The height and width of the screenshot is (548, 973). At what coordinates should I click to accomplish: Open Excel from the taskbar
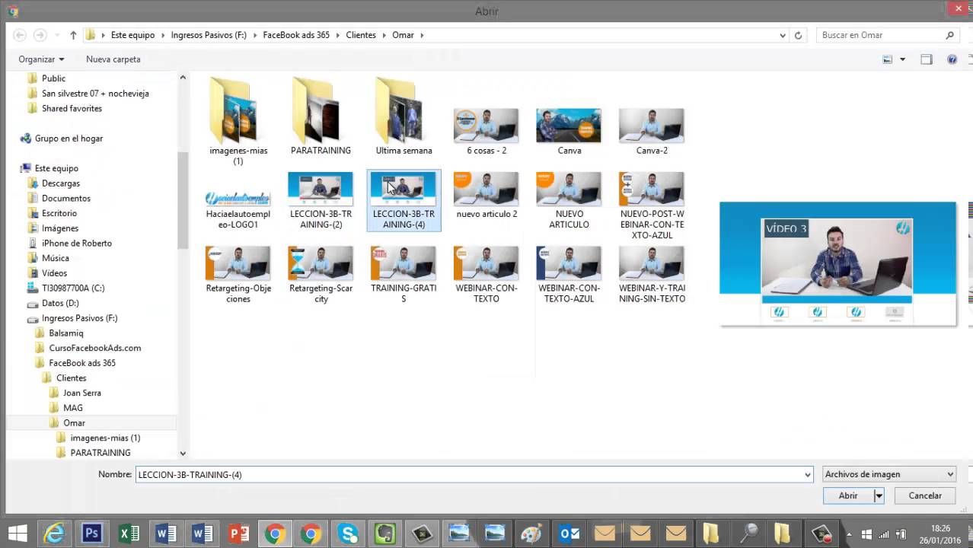tap(129, 534)
